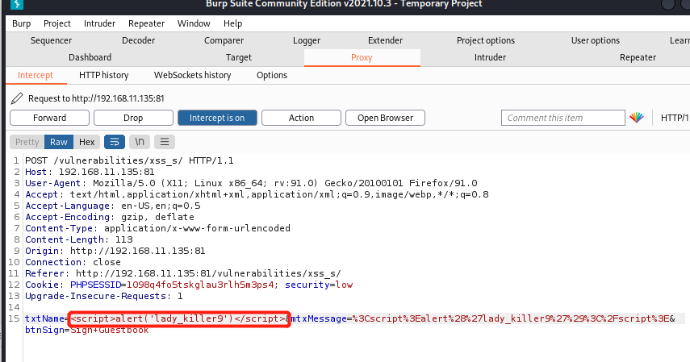Switch to the User options tab
This screenshot has height=362, width=690.
pos(595,40)
